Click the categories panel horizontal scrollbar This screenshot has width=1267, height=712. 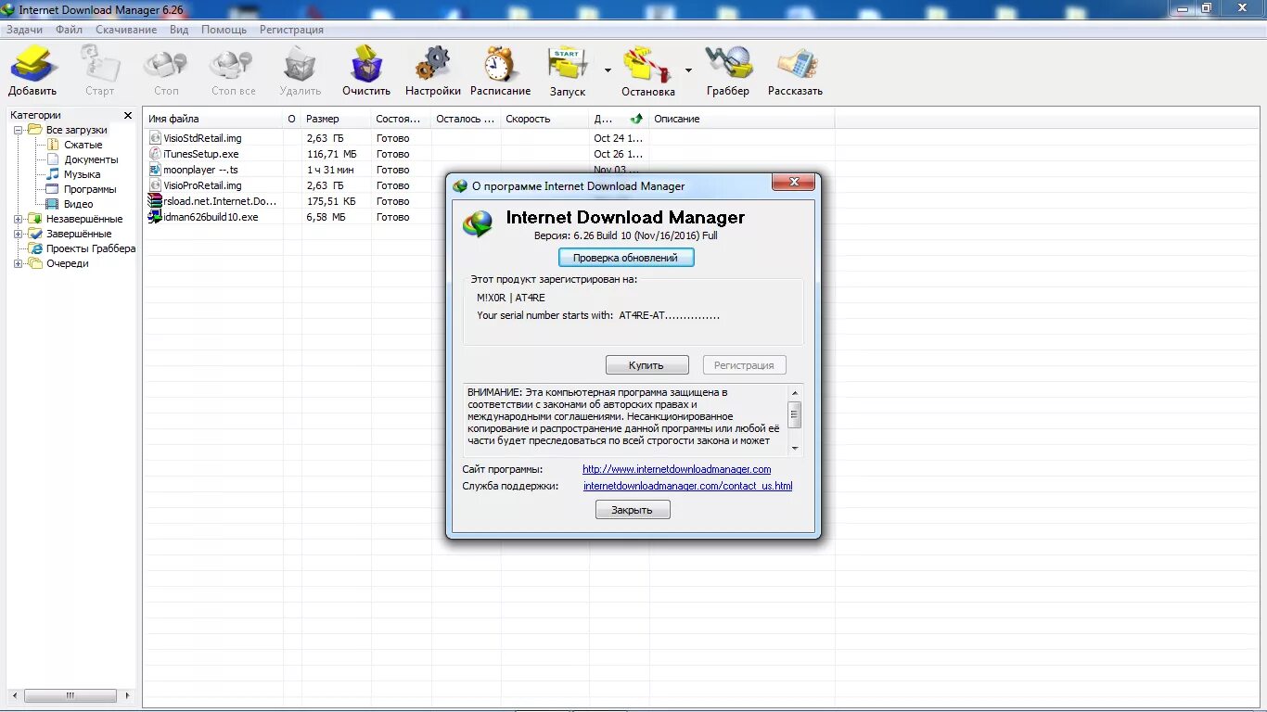[x=70, y=695]
